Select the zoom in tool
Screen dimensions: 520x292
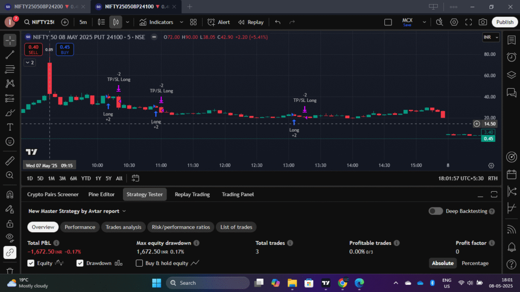[x=10, y=175]
